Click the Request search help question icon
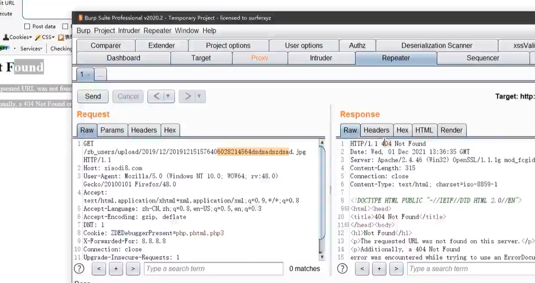Viewport: 535px width, 283px height. tap(79, 269)
